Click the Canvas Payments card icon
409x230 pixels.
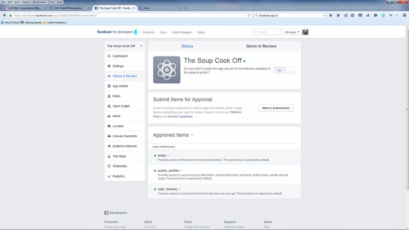click(109, 136)
